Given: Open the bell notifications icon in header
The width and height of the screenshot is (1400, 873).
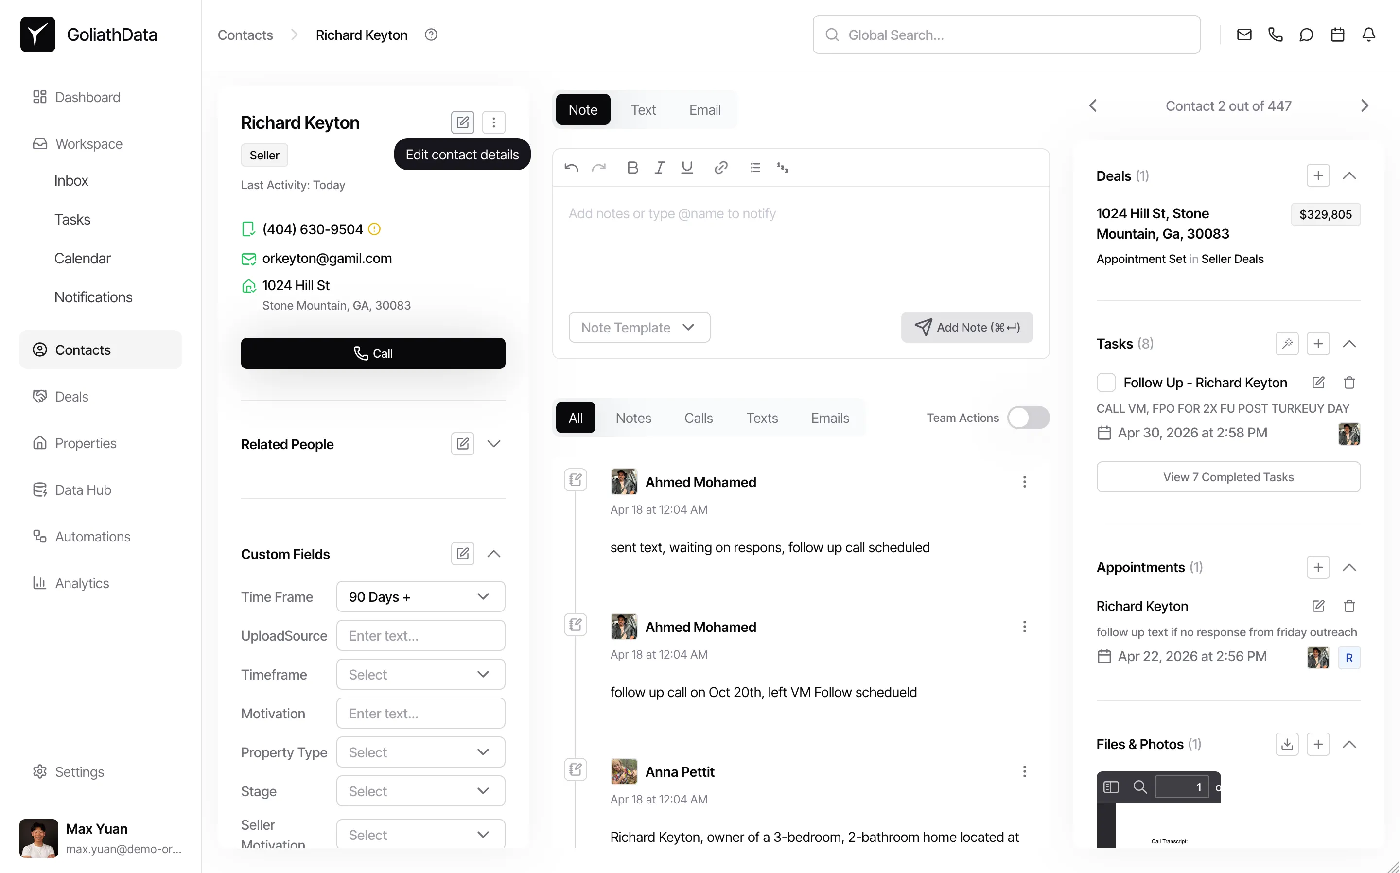Looking at the screenshot, I should coord(1368,35).
